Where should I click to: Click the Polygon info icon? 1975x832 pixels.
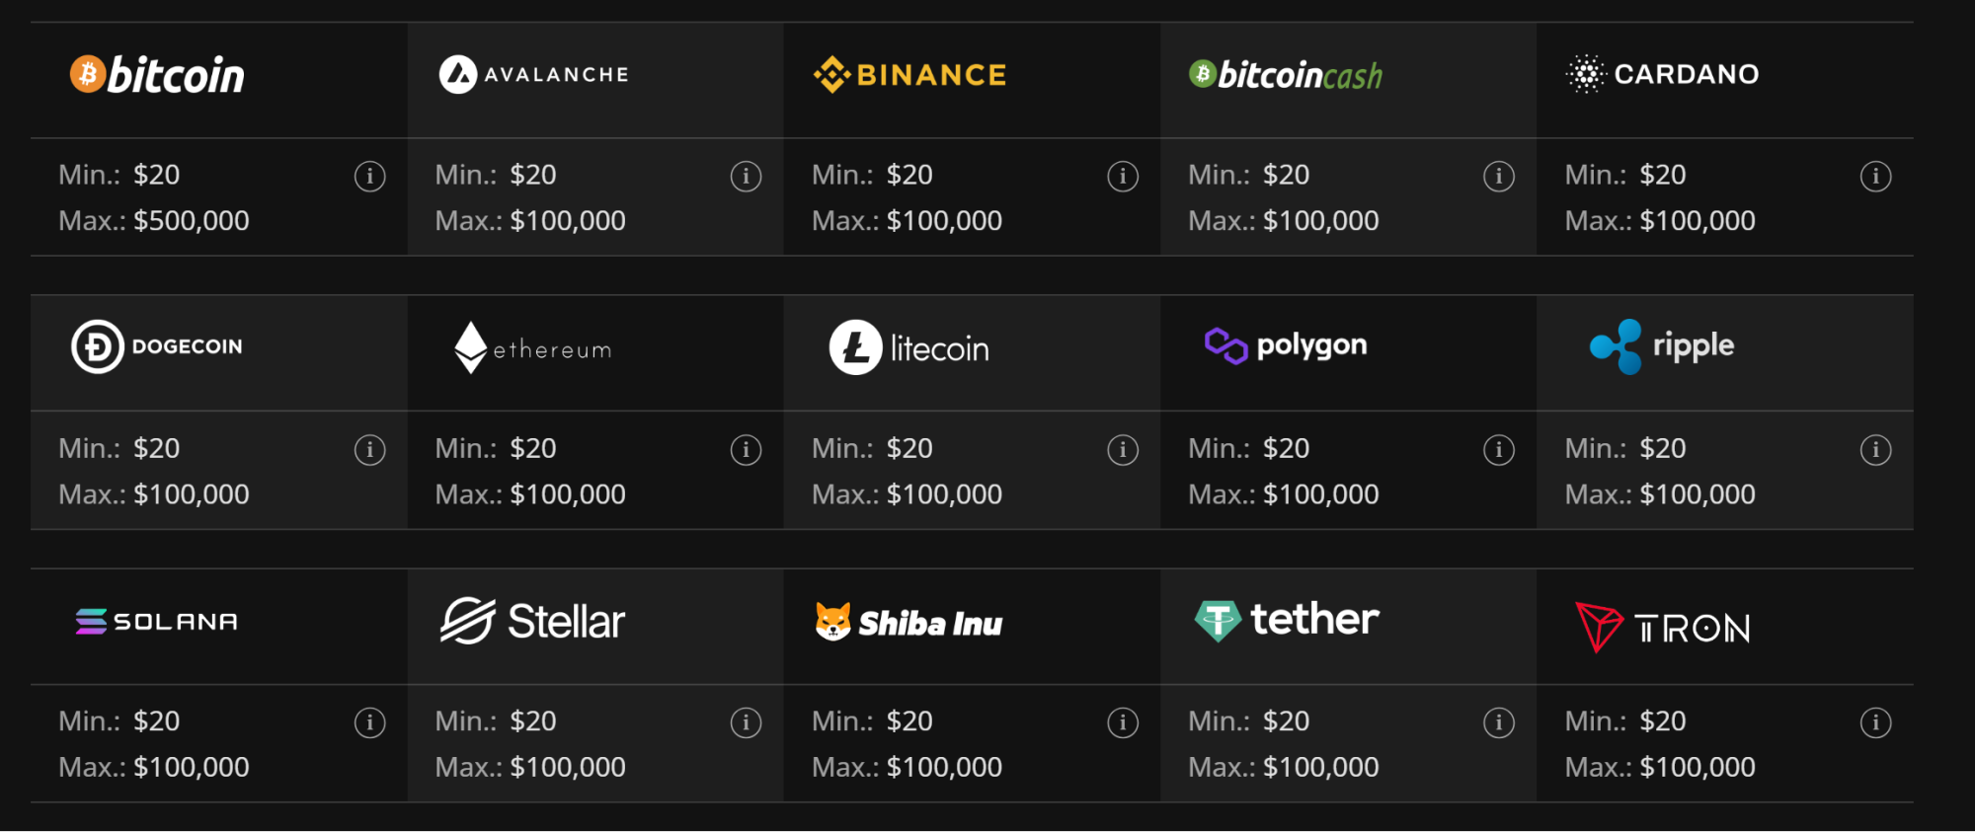(1498, 450)
